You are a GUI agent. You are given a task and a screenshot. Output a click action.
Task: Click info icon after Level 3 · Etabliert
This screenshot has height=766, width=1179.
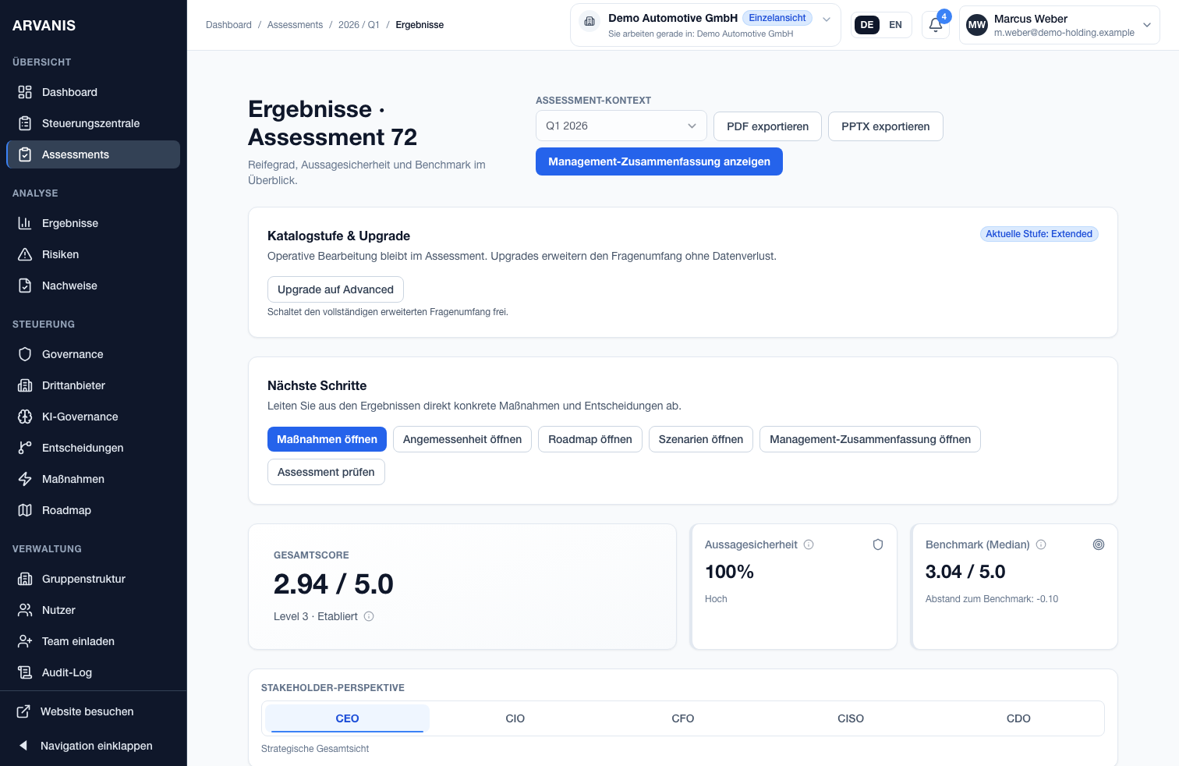369,616
